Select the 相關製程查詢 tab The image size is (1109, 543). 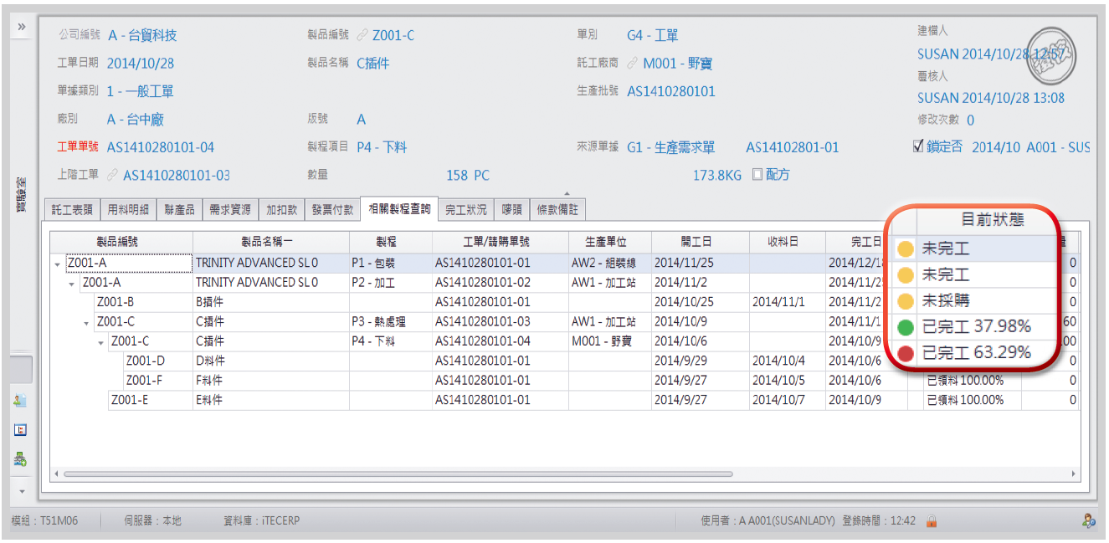click(398, 208)
